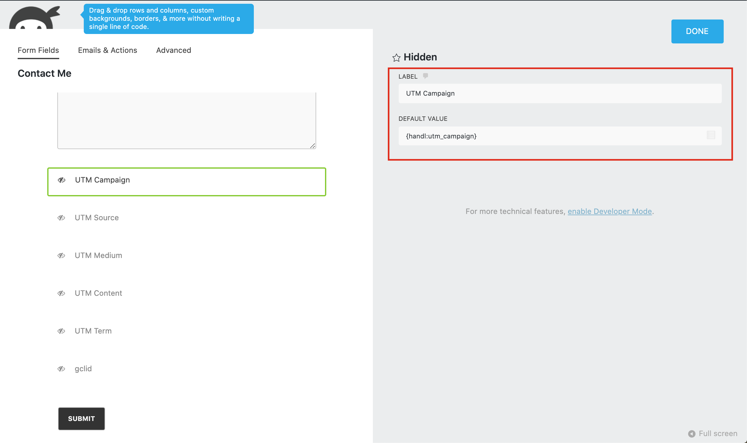This screenshot has height=443, width=747.
Task: Click the DONE button
Action: coord(697,31)
